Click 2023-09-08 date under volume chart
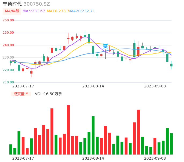Screen dimensions: 184x162 (155, 158)
